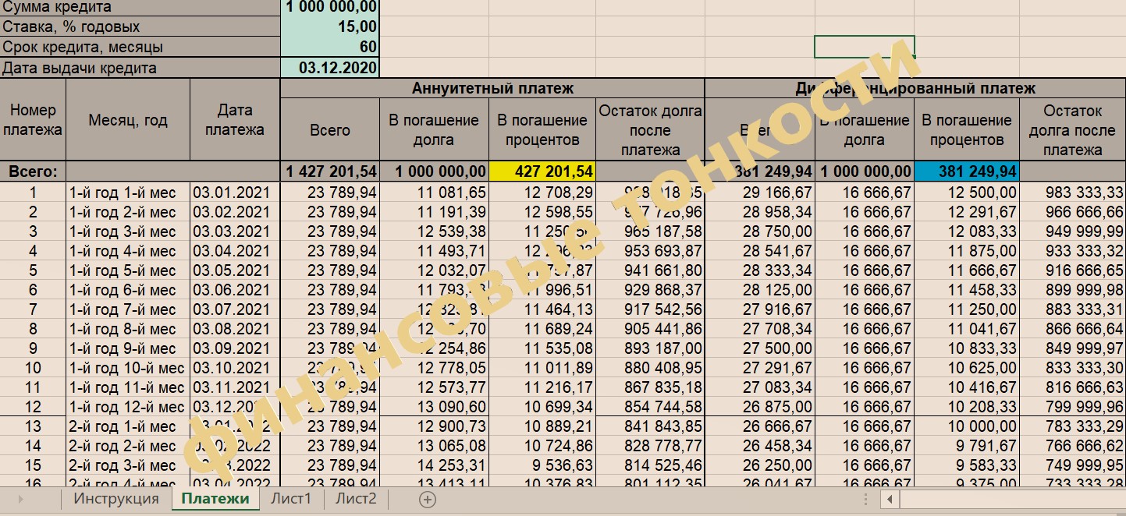Screen dimensions: 1126x516
Task: Select the loan amount cell 1 000 000,00
Action: coord(329,7)
